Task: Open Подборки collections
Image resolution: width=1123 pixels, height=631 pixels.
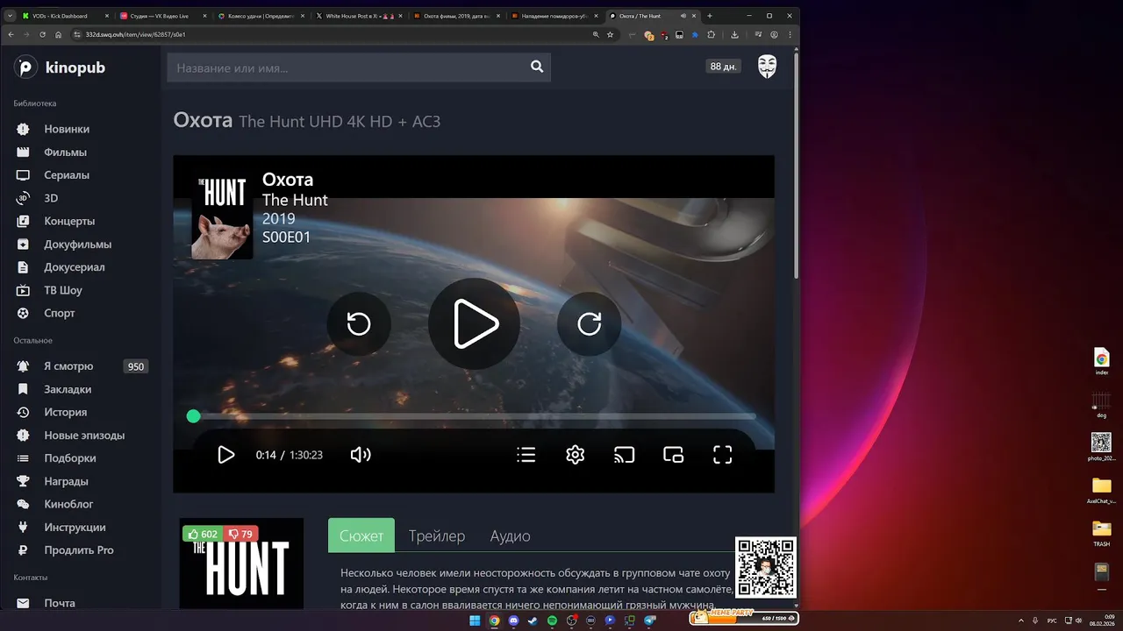Action: point(70,457)
